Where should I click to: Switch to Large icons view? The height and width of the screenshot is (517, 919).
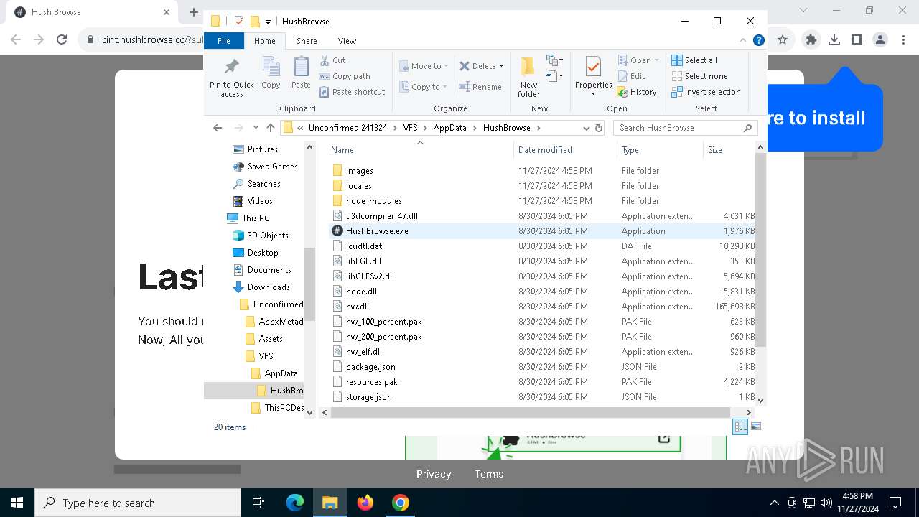[755, 427]
